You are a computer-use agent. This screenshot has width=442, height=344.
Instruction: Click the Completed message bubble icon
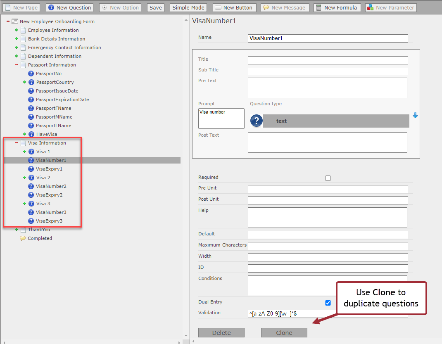pos(23,238)
